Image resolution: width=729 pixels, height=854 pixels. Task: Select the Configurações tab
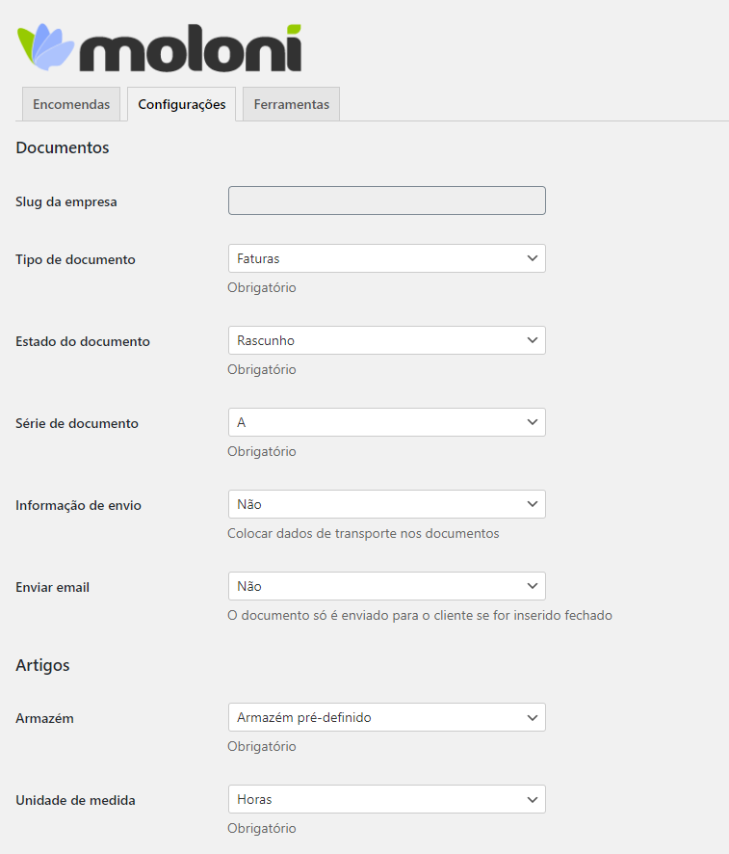(x=182, y=104)
